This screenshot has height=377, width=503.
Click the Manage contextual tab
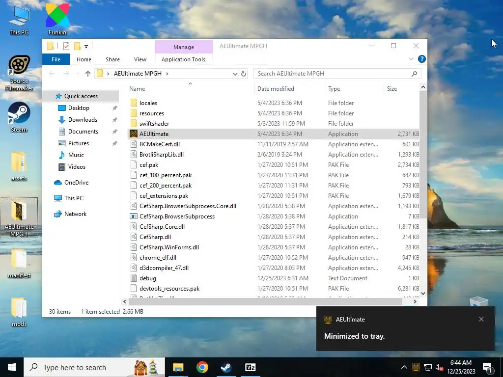(x=184, y=47)
